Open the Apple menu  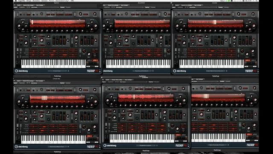pyautogui.click(x=16, y=1)
